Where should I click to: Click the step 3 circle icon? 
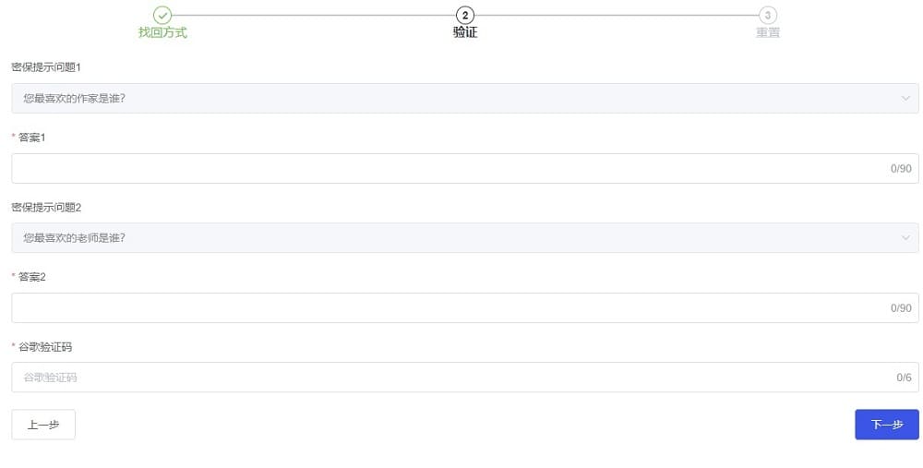pos(768,16)
